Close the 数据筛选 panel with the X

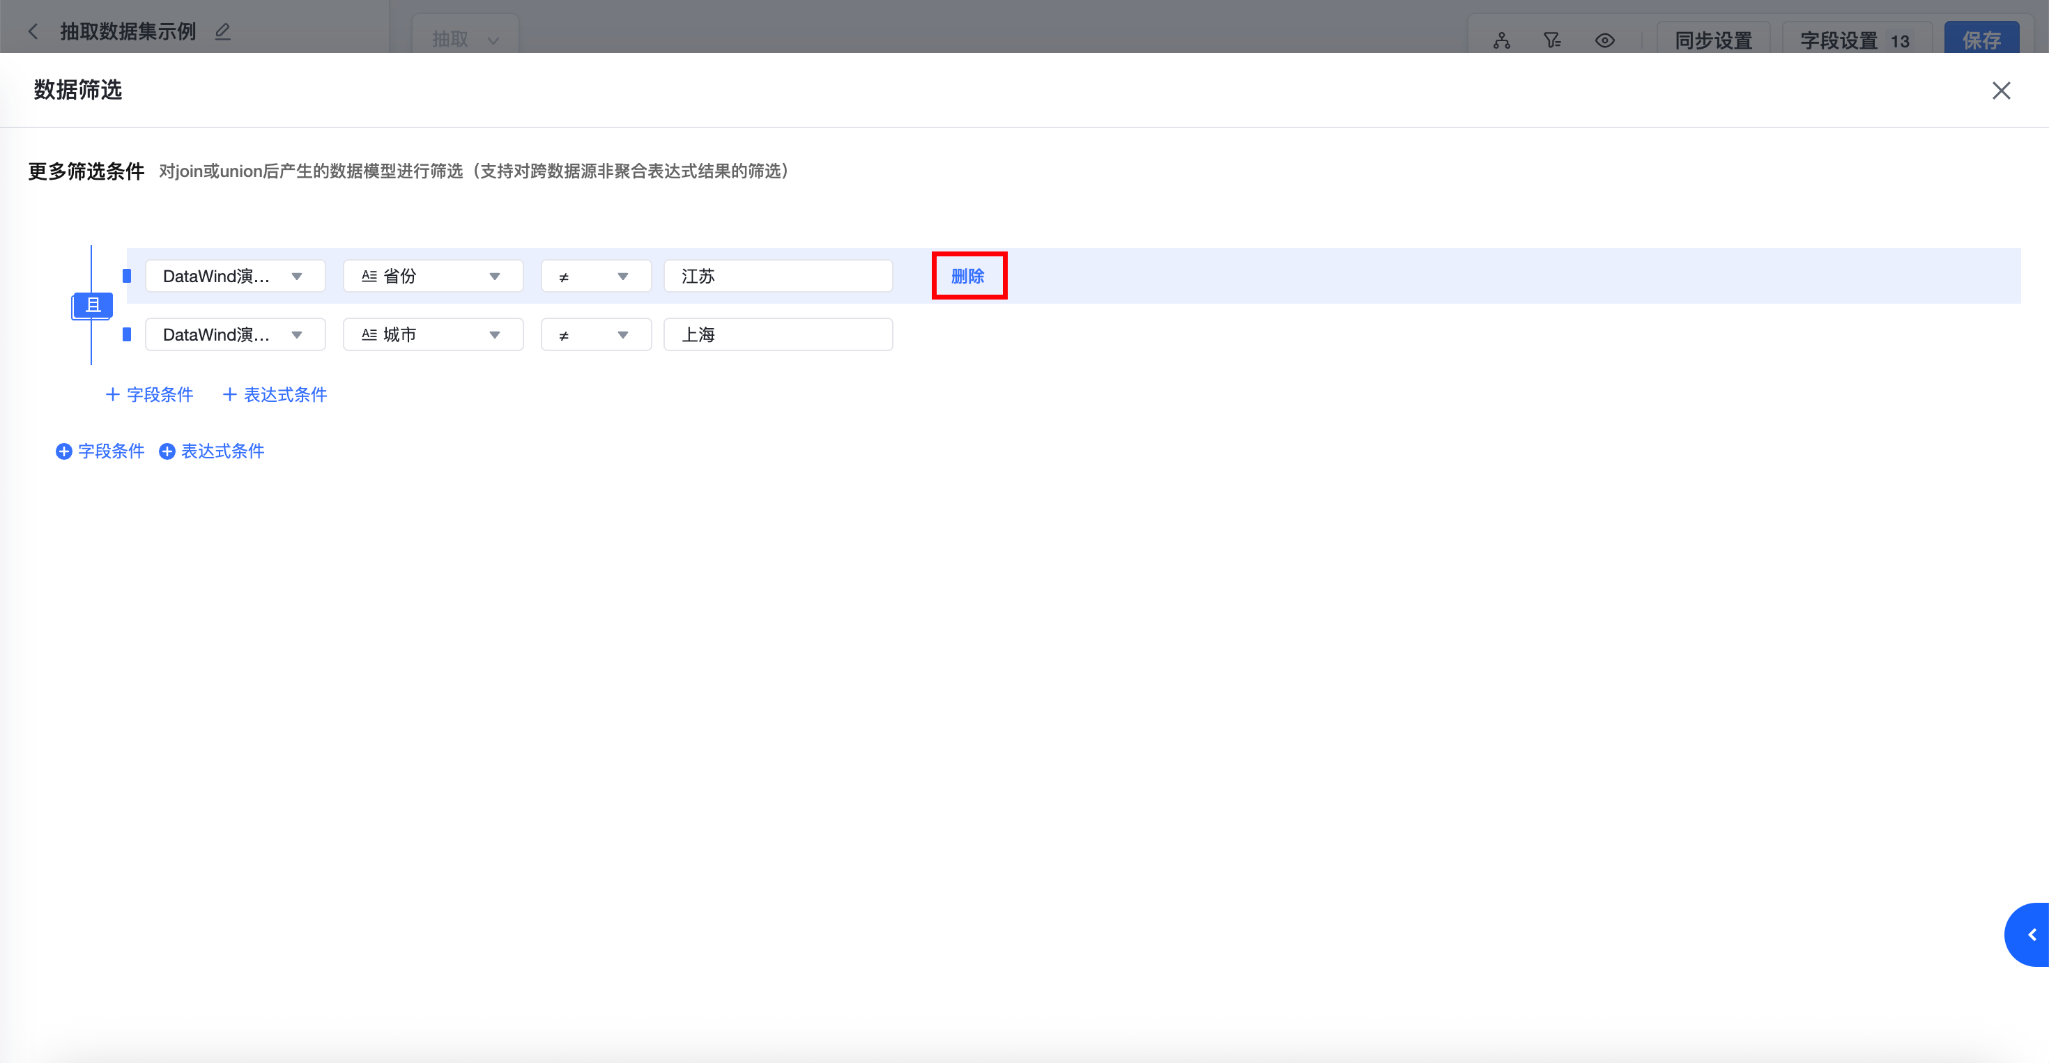(x=2000, y=91)
